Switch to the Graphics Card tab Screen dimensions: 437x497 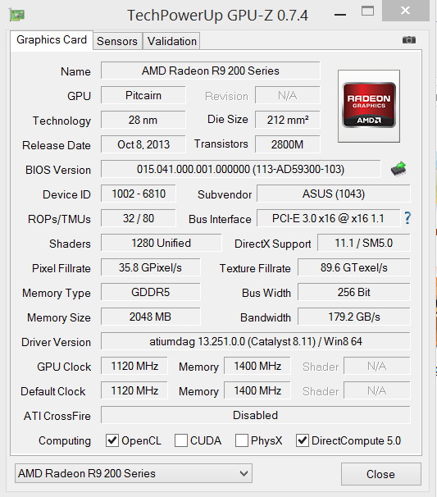coord(52,40)
